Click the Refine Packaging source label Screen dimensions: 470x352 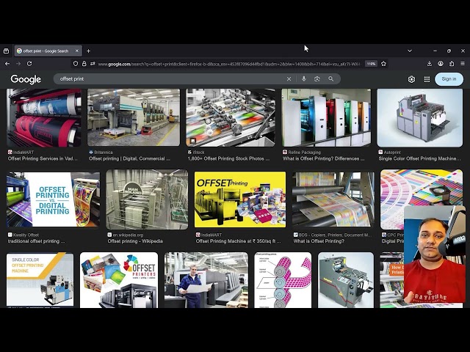(x=302, y=153)
